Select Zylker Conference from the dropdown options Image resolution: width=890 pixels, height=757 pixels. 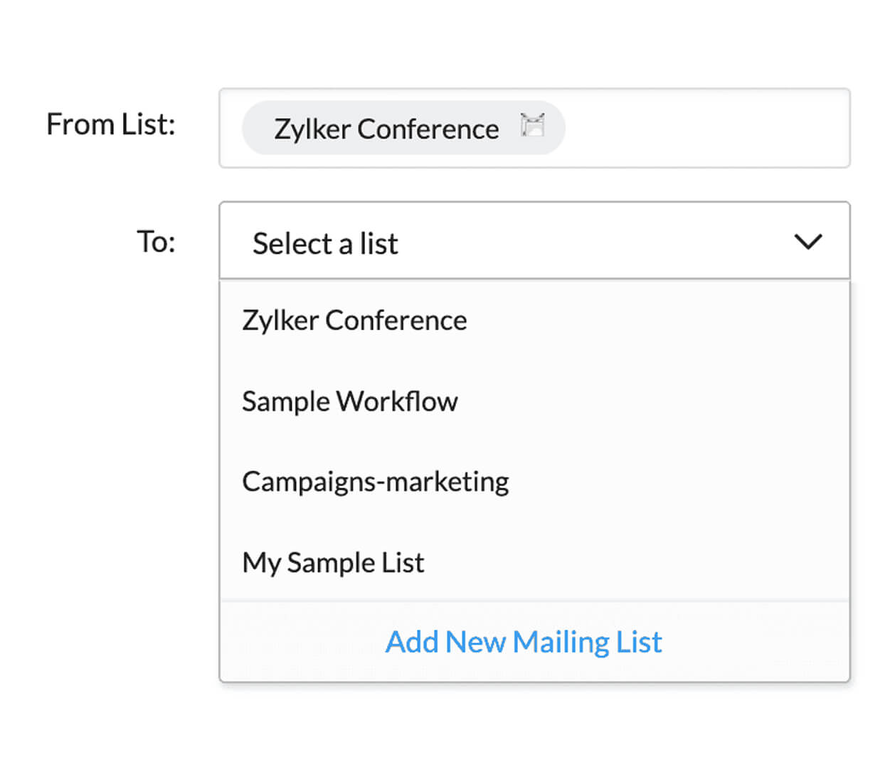coord(354,321)
